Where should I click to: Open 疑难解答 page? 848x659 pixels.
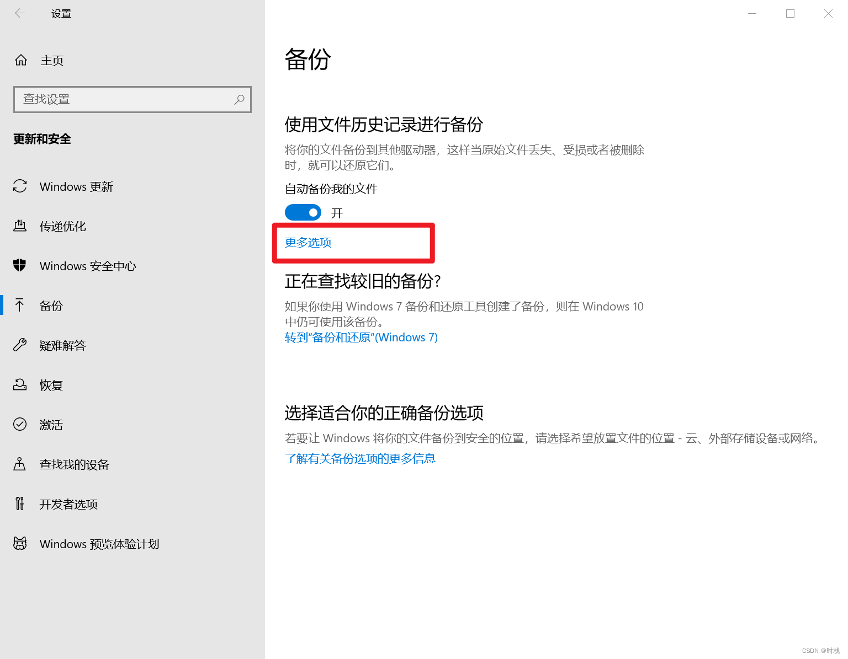[132, 345]
